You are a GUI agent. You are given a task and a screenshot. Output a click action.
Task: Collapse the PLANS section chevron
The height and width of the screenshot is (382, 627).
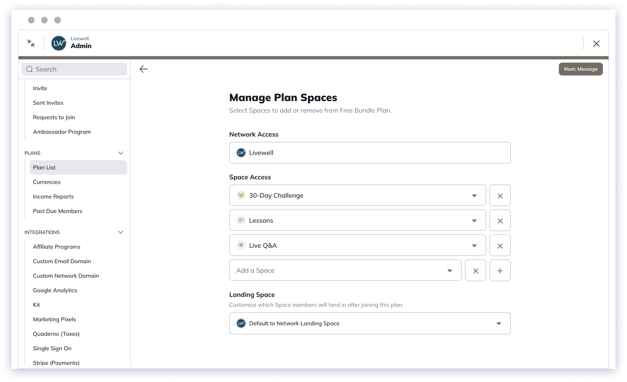point(120,152)
